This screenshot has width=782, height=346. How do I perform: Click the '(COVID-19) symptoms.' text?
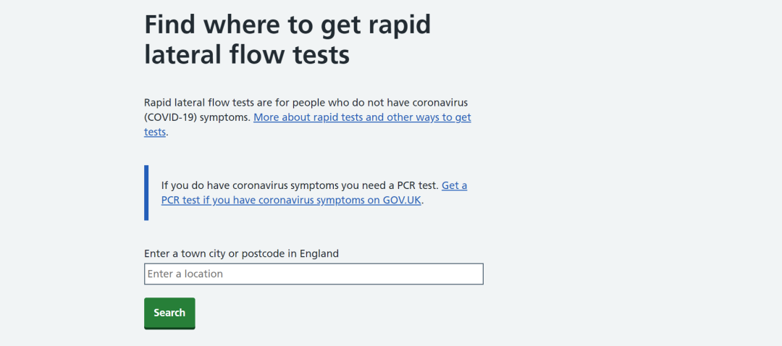tap(197, 117)
